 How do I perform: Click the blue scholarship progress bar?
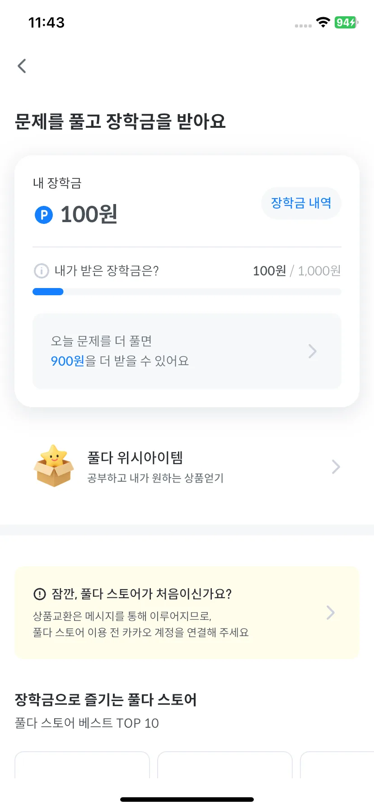48,292
